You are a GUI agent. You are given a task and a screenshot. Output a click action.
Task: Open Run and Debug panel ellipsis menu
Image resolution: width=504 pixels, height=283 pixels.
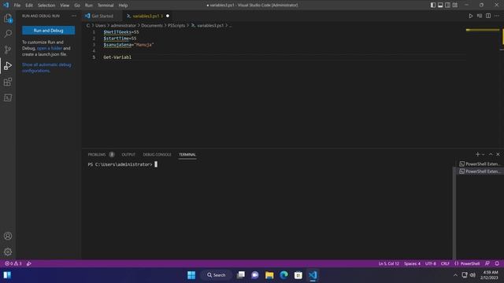[x=74, y=16]
